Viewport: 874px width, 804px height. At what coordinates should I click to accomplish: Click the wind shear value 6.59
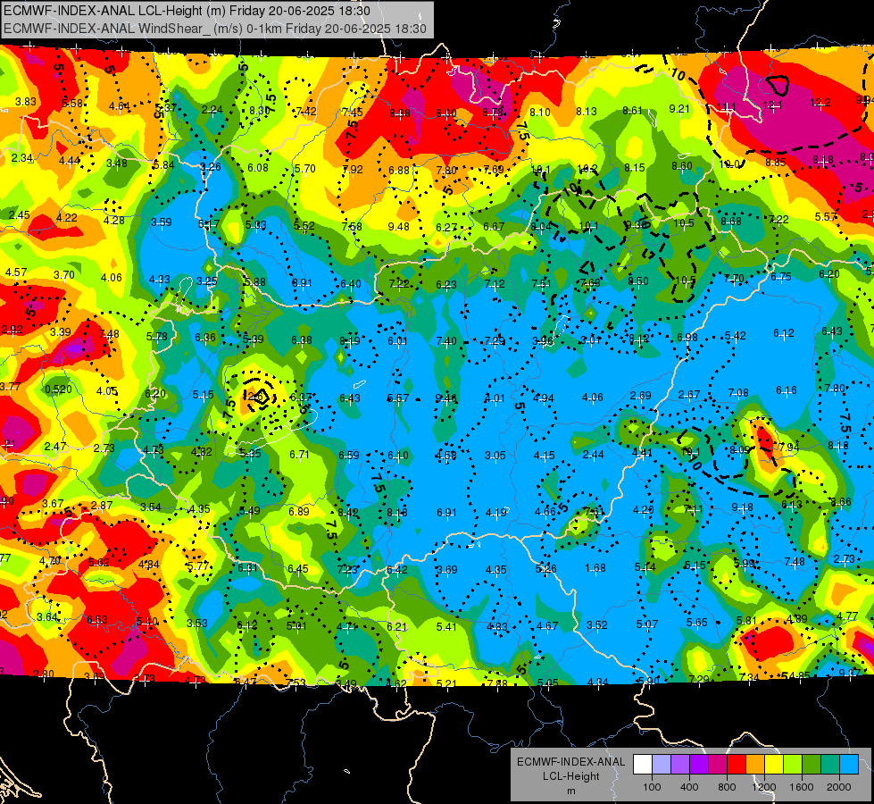tap(349, 456)
